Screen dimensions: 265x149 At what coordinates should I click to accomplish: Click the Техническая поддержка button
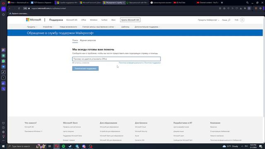click(85, 68)
